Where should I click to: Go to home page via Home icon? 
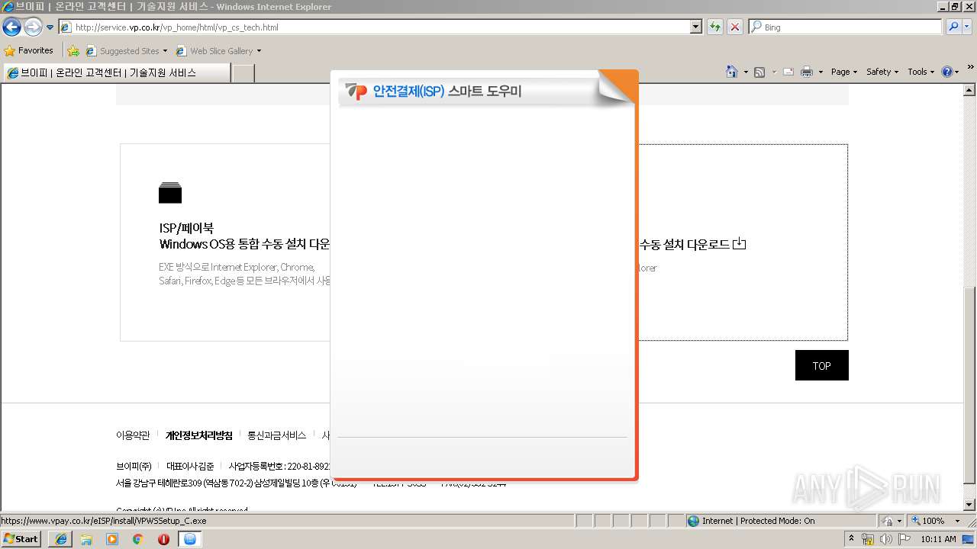[731, 72]
